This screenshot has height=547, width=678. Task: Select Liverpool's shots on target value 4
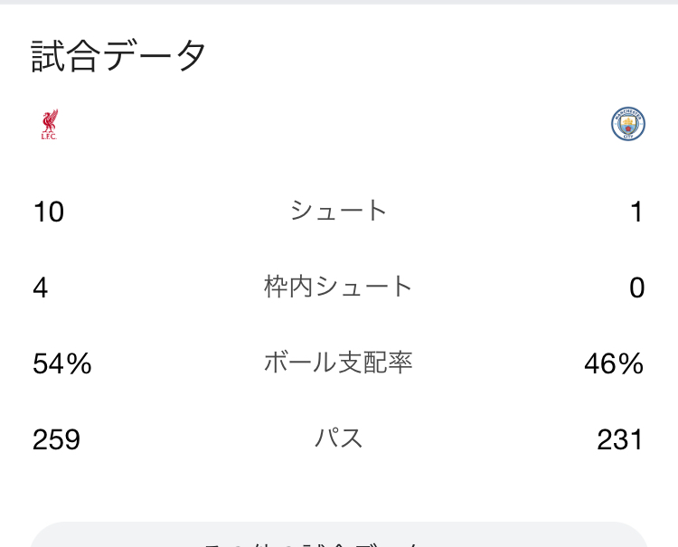pyautogui.click(x=41, y=288)
